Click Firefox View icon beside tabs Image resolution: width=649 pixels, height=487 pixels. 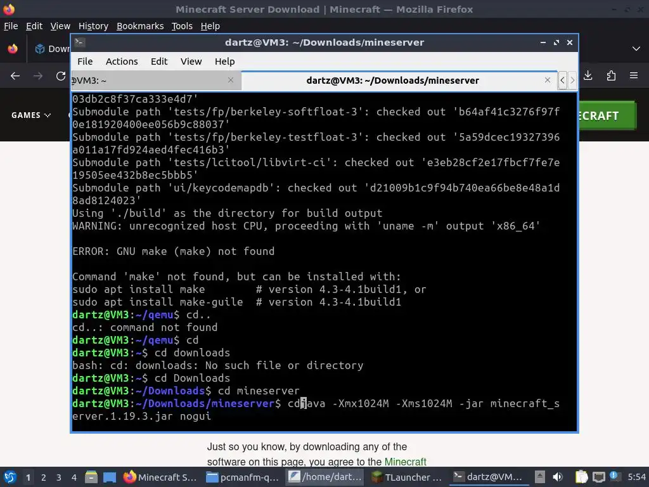coord(13,48)
